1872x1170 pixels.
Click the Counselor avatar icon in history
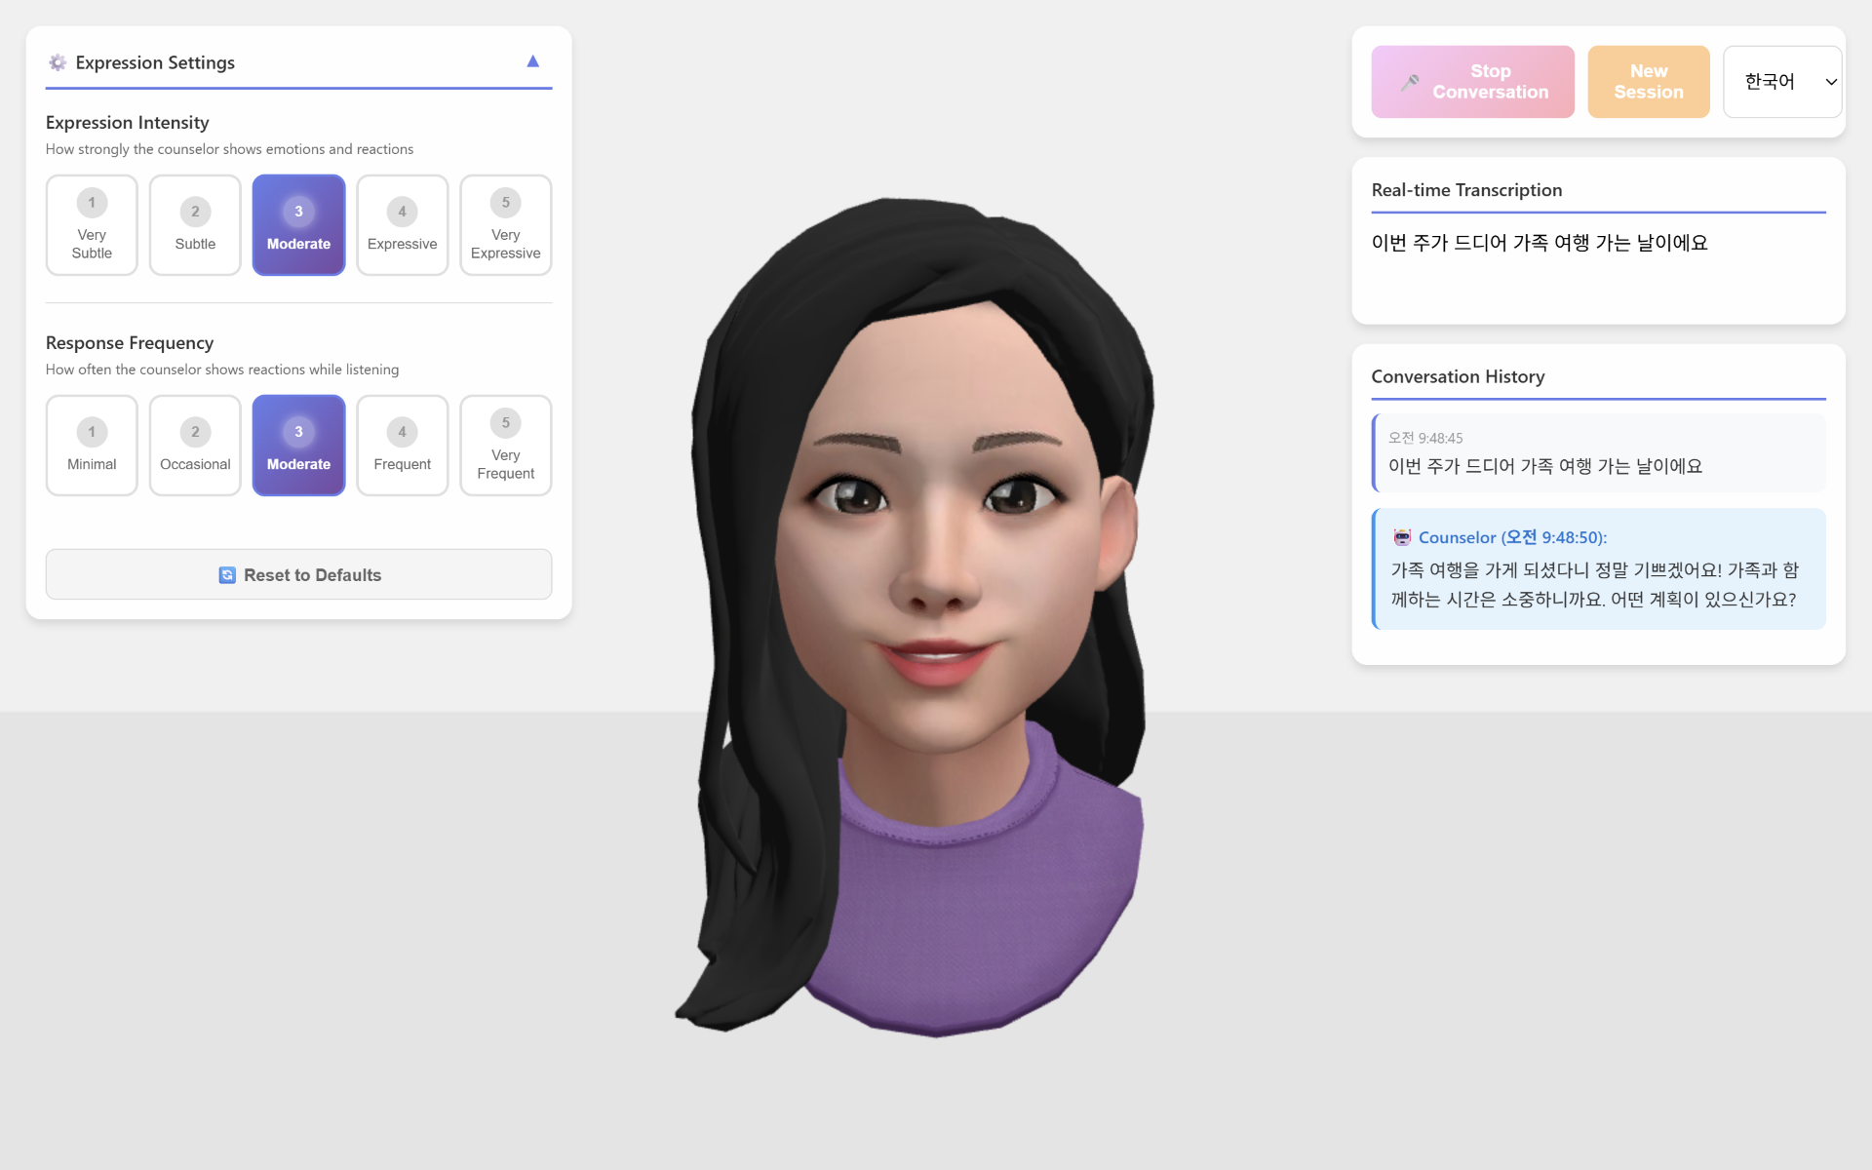point(1402,537)
